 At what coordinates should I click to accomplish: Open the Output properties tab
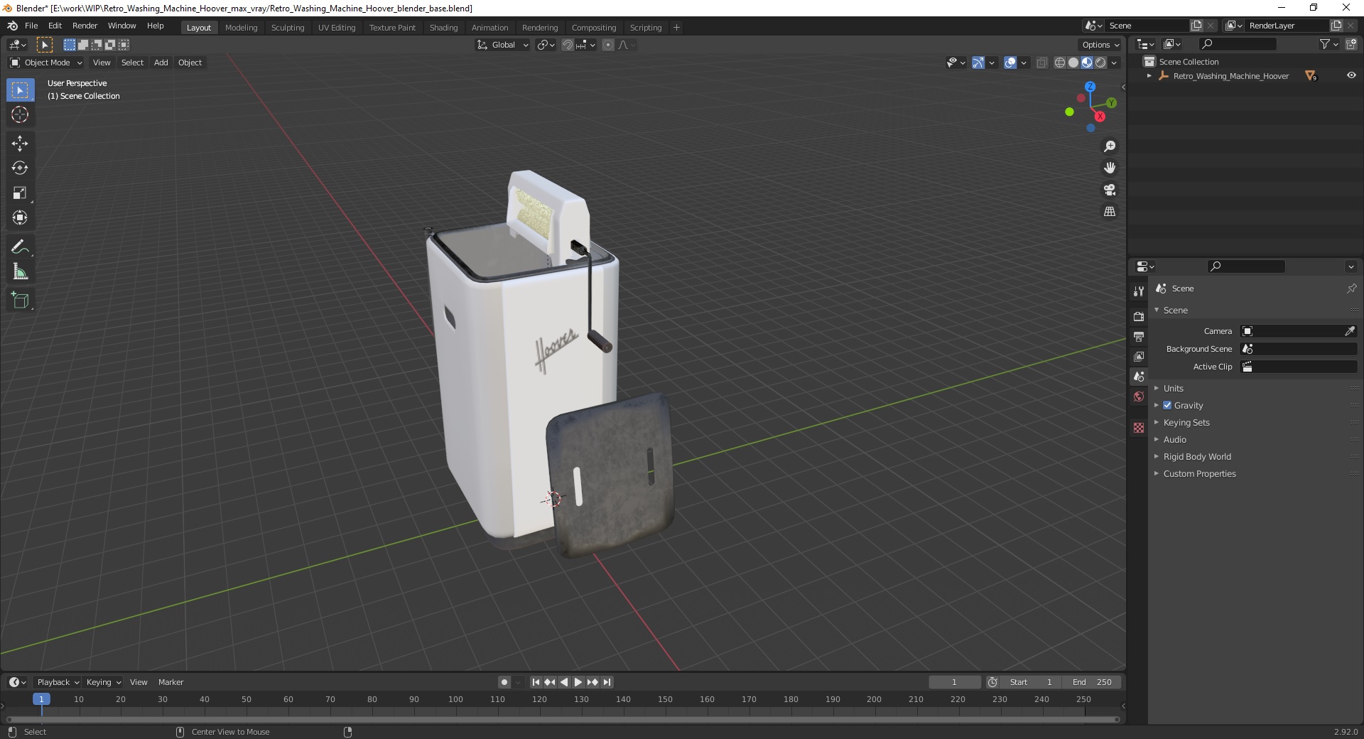tap(1139, 336)
